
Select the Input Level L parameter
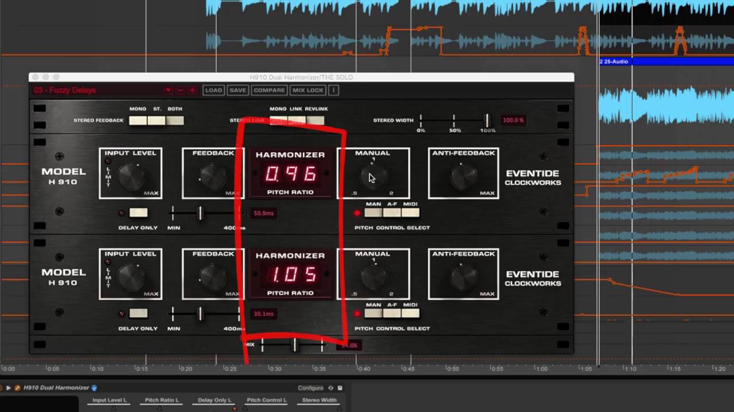110,401
